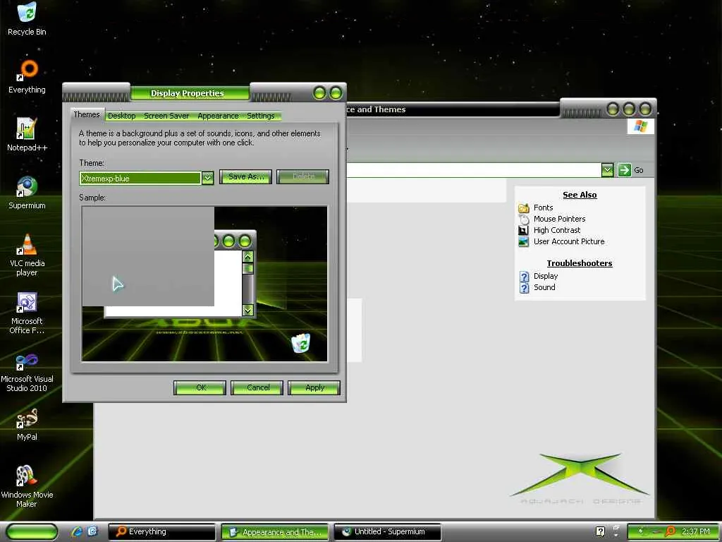The width and height of the screenshot is (722, 542).
Task: Expand the address bar dropdown arrow
Action: pyautogui.click(x=607, y=170)
